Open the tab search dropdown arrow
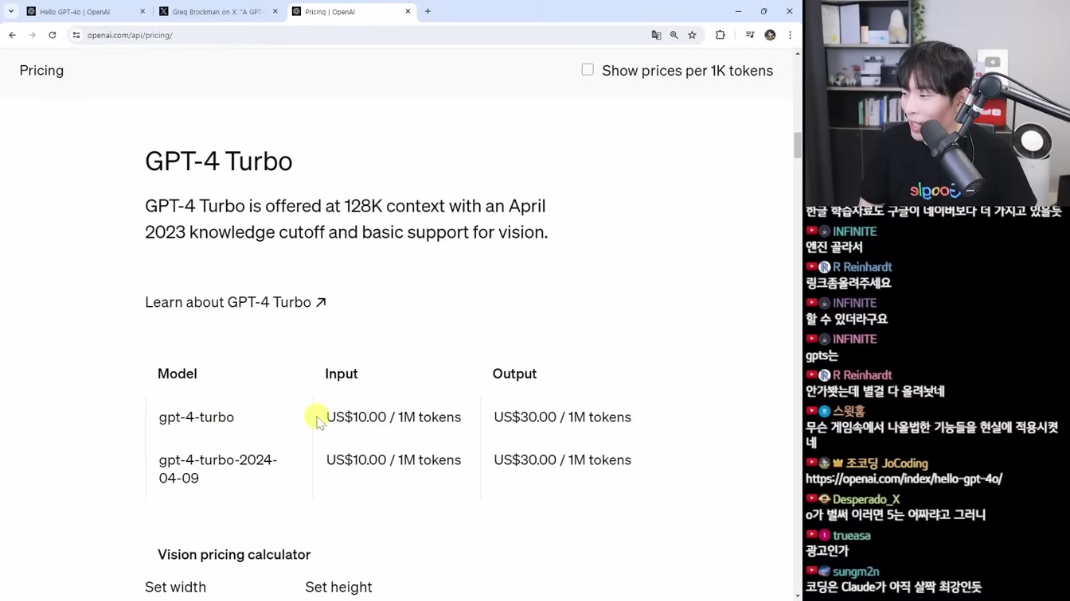Image resolution: width=1070 pixels, height=601 pixels. coord(11,11)
